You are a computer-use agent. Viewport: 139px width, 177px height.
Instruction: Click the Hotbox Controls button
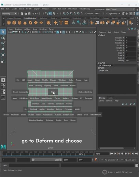click(85, 92)
